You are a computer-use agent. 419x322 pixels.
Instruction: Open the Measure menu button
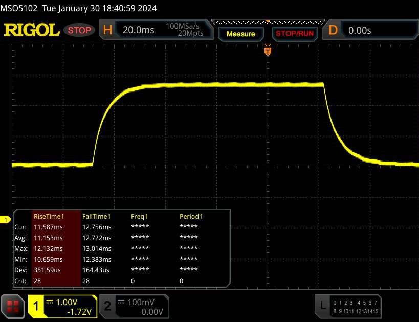tap(241, 34)
